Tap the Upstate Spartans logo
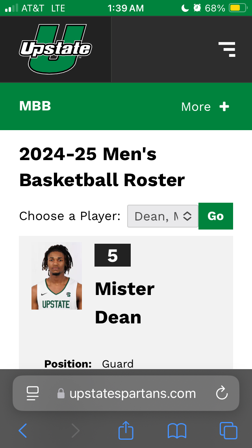Viewport: 252px width, 448px height. 56,49
